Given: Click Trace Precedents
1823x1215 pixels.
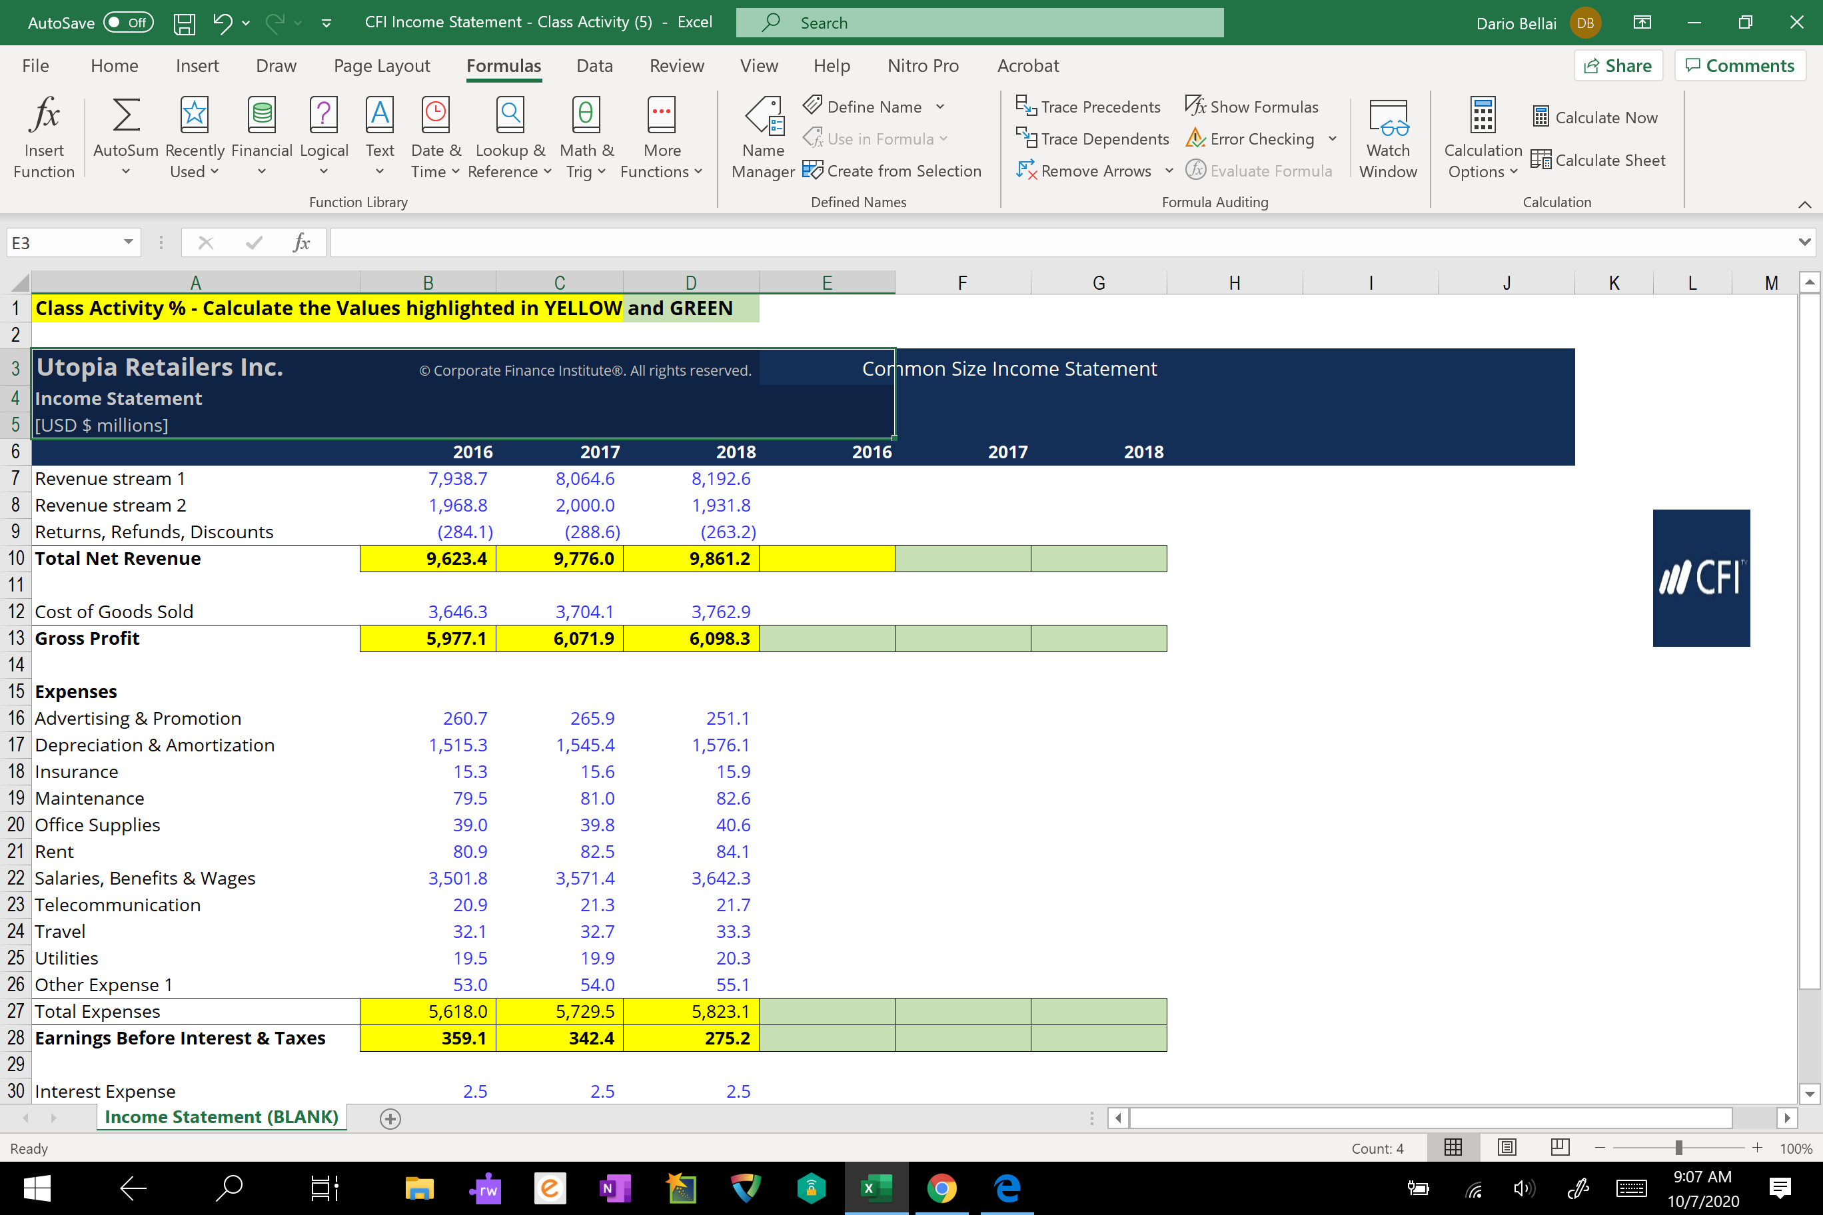Looking at the screenshot, I should (1088, 107).
